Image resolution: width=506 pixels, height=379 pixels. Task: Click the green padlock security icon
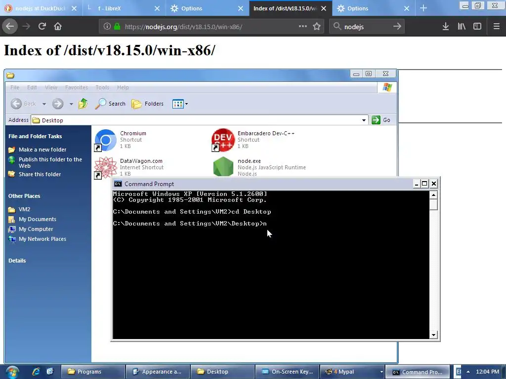pos(117,27)
